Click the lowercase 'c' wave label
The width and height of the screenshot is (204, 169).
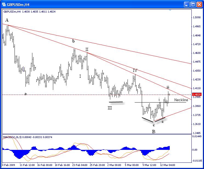point(154,125)
